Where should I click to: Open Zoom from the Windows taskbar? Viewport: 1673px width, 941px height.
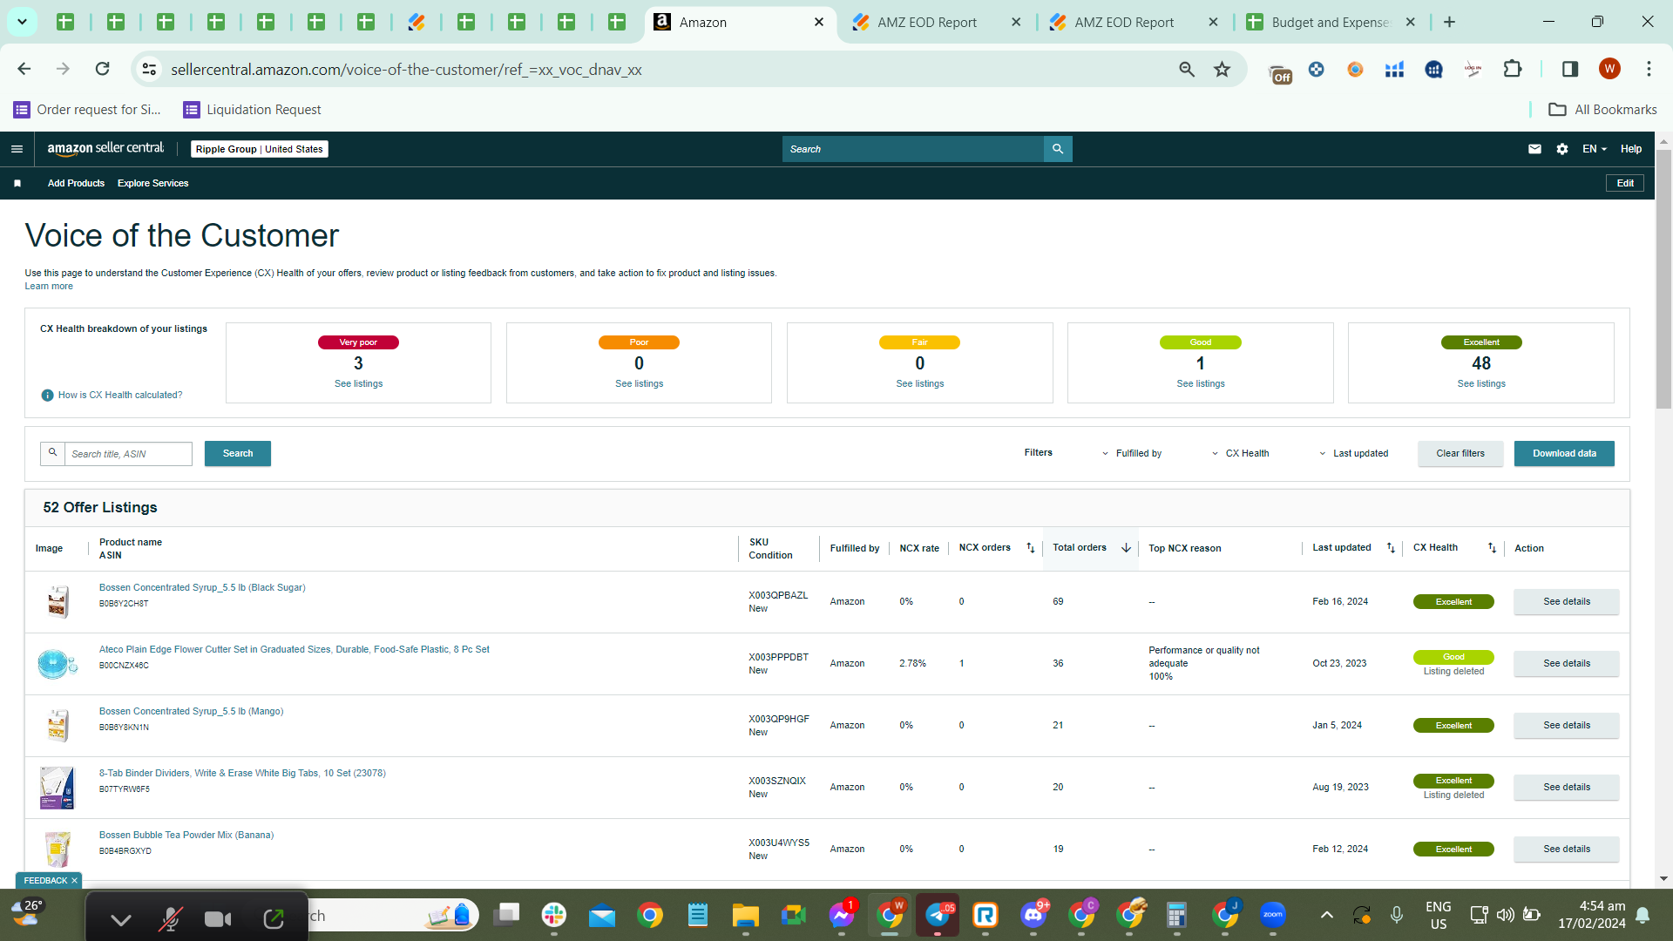point(1272,916)
